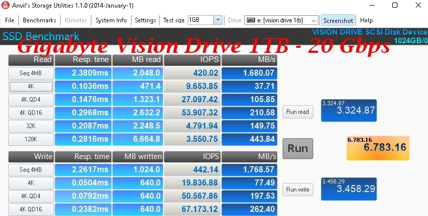This screenshot has height=216, width=428.
Task: Click the 9.653.85 IOPS value
Action: click(192, 86)
